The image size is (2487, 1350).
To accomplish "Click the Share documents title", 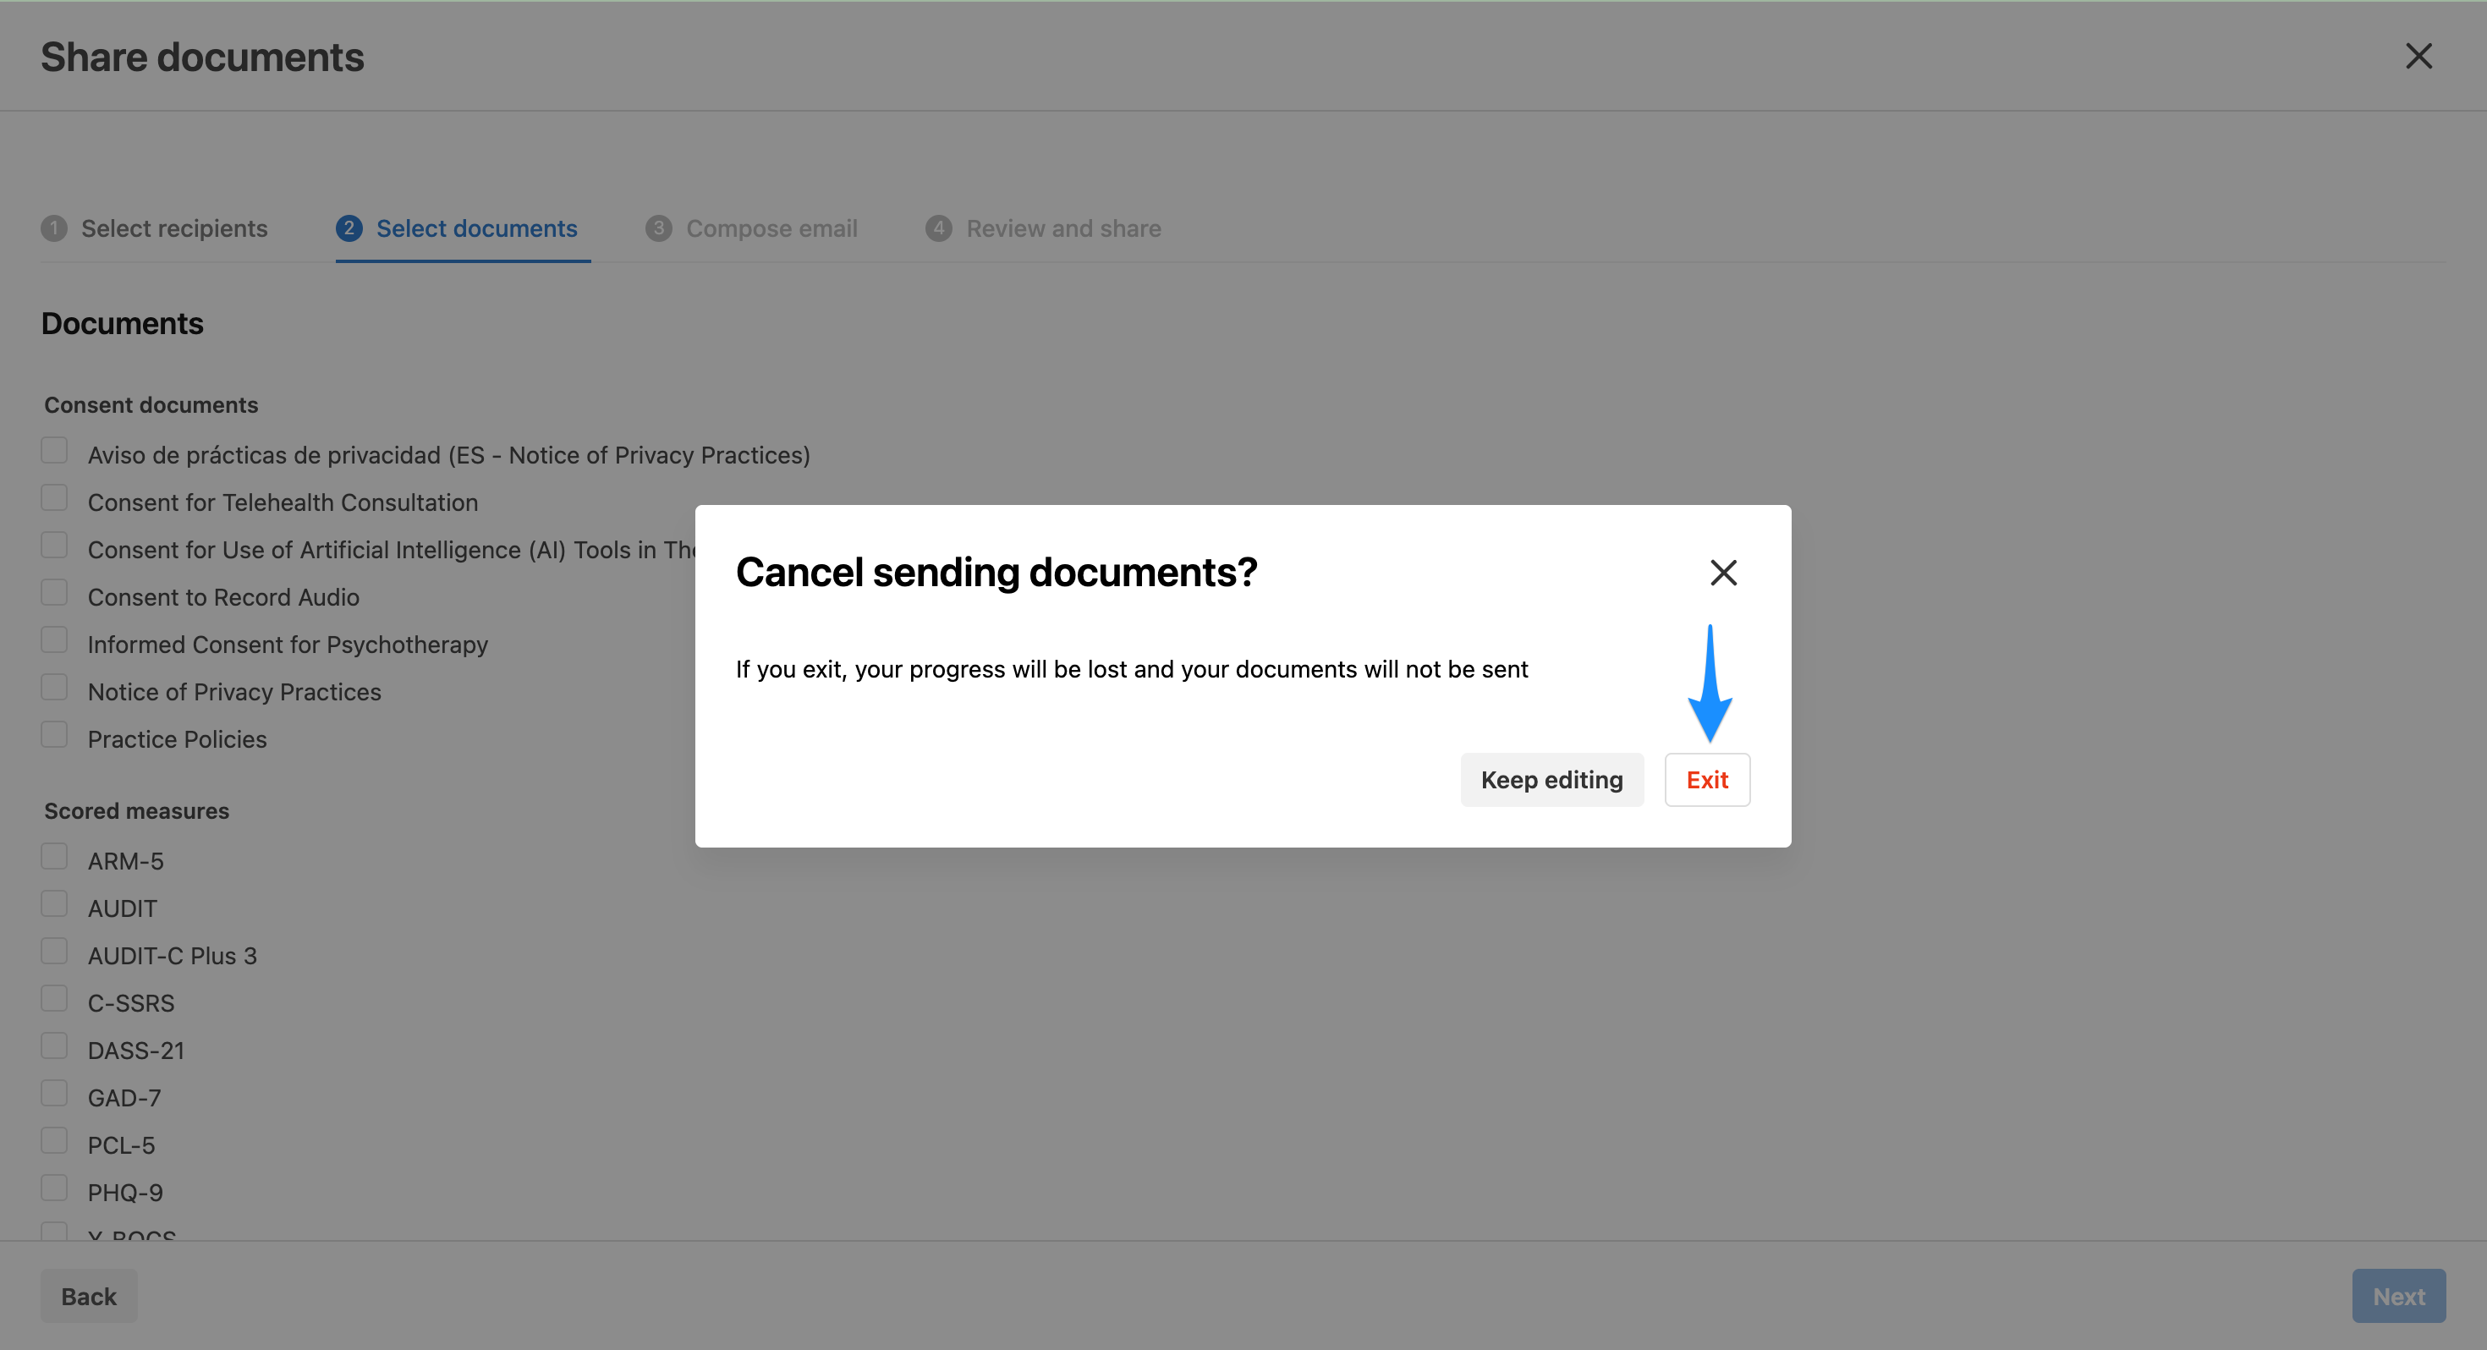I will (x=203, y=57).
